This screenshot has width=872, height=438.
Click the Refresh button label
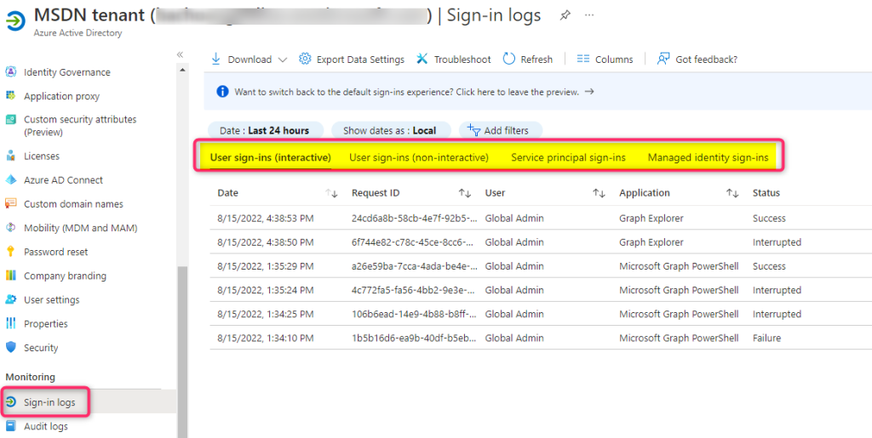coord(536,60)
